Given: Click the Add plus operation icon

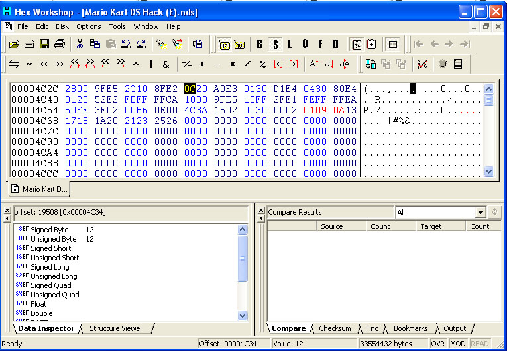Looking at the screenshot, I should (x=202, y=64).
